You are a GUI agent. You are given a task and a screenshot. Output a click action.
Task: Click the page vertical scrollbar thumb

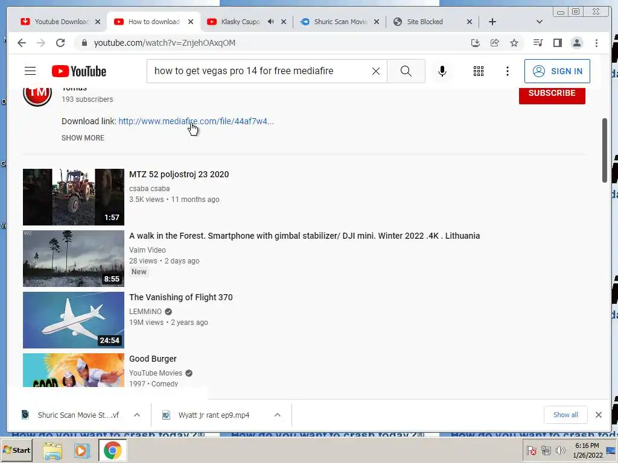(x=605, y=150)
